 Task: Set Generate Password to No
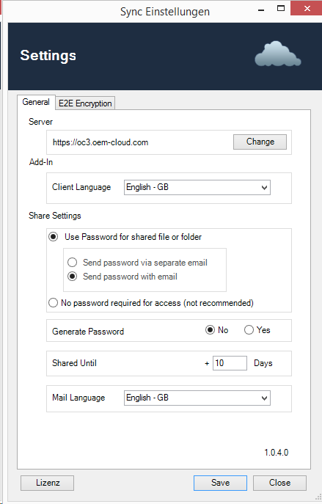point(217,330)
